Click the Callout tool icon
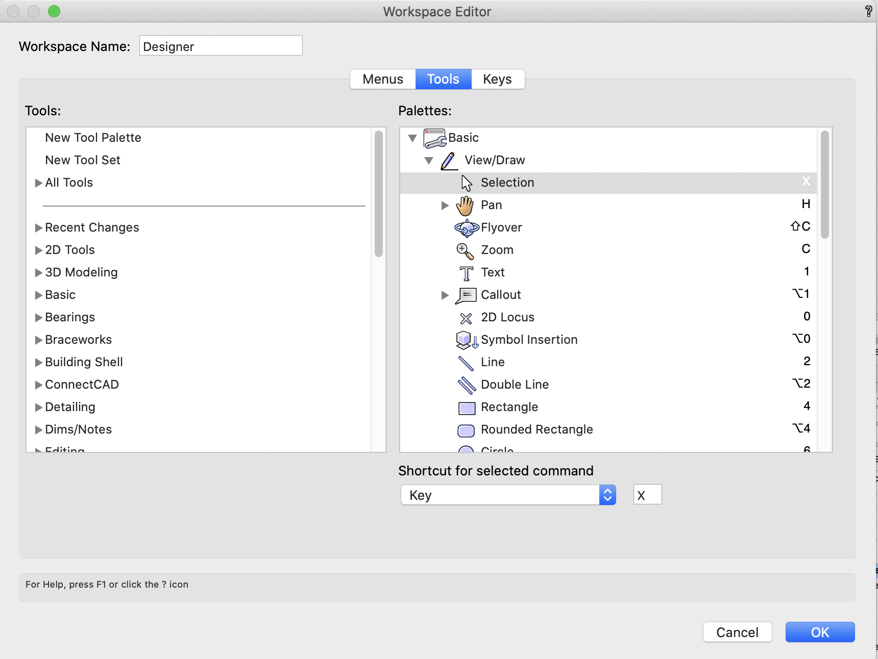 coord(466,295)
